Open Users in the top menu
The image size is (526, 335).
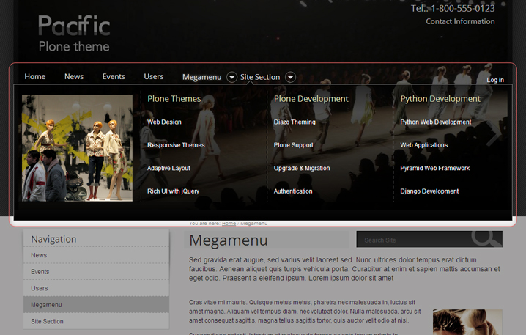pyautogui.click(x=154, y=76)
